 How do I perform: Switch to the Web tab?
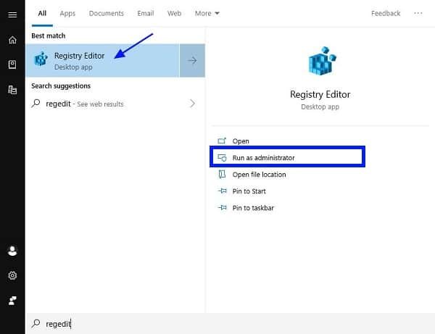[x=174, y=13]
